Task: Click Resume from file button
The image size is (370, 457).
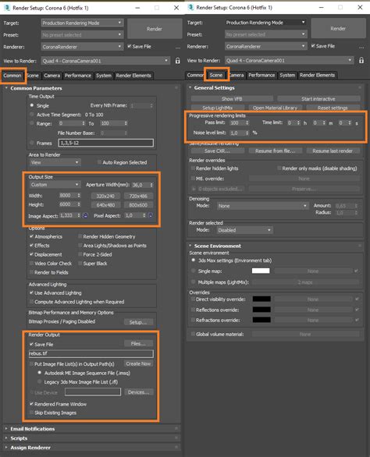Action: [x=275, y=151]
